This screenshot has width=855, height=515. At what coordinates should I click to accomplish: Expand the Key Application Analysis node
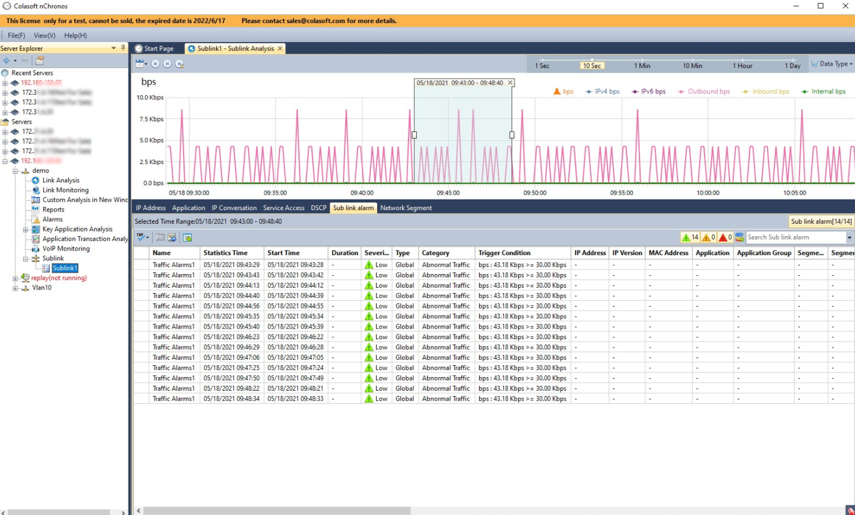point(25,229)
